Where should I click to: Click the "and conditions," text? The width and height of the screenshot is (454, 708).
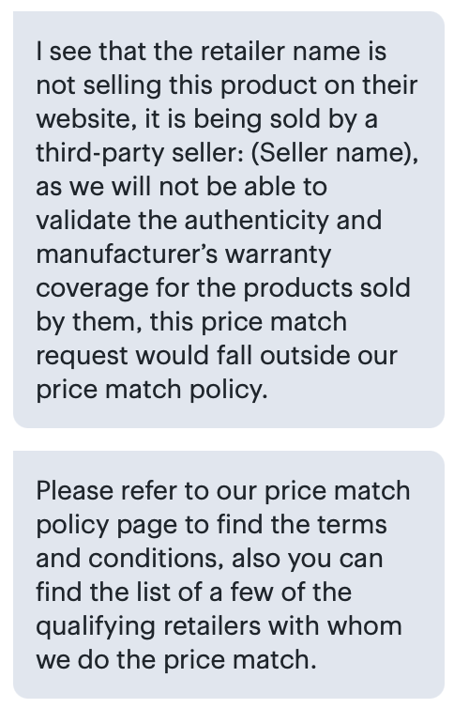coord(129,558)
